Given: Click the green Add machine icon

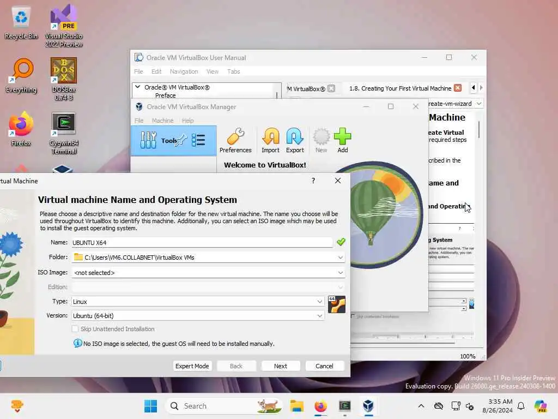Looking at the screenshot, I should pos(342,140).
